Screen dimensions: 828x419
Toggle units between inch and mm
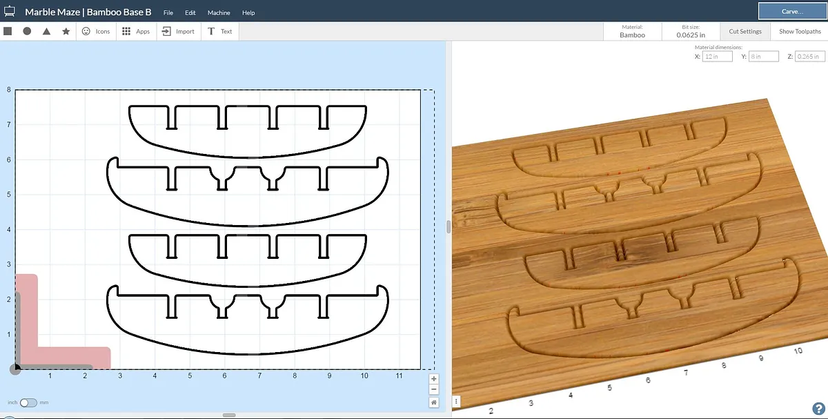28,402
